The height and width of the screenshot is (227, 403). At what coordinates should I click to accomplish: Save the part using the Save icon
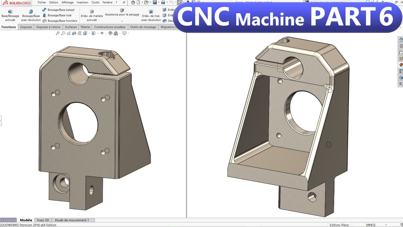tap(155, 2)
